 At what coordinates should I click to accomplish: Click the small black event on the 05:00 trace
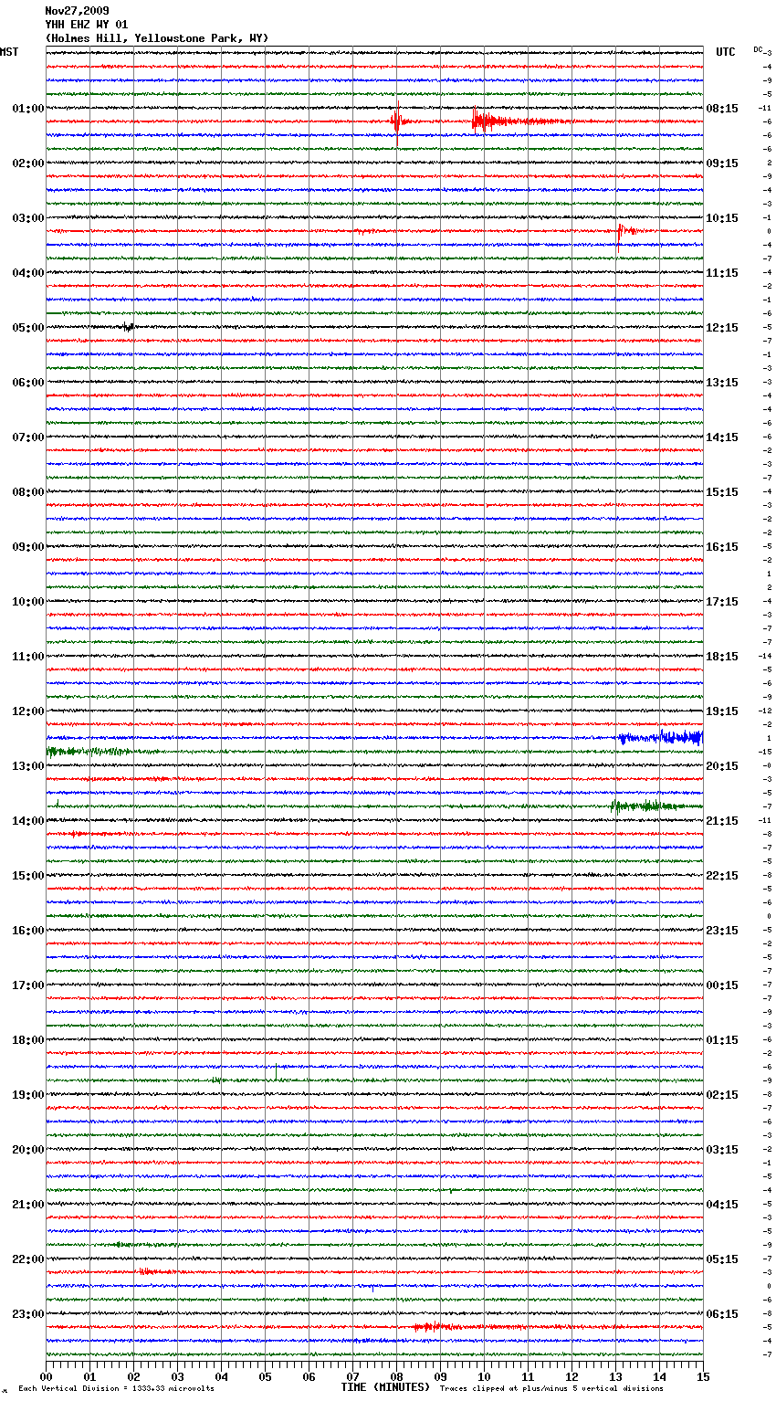[129, 326]
